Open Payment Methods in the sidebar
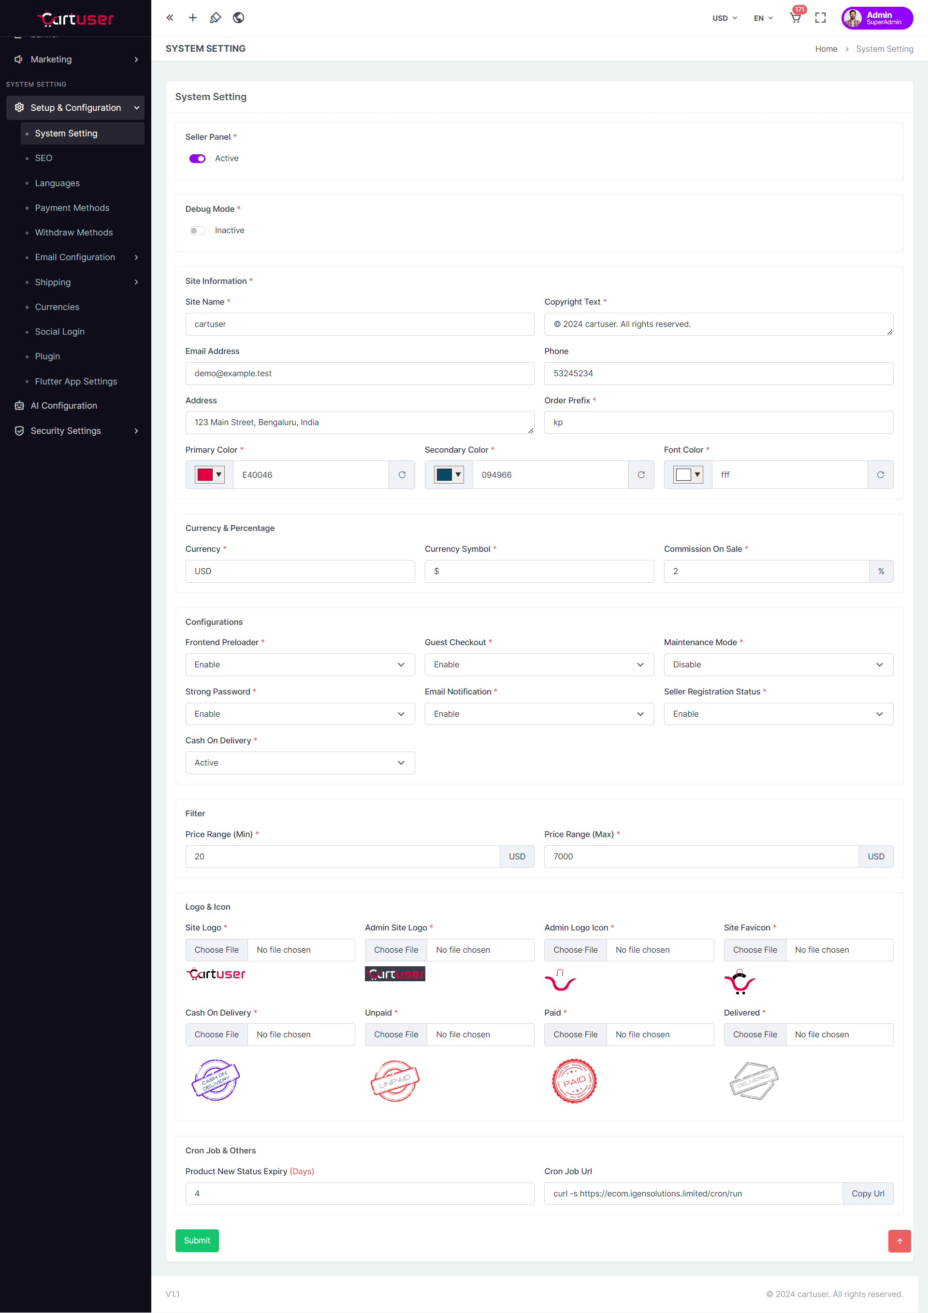This screenshot has width=928, height=1313. click(72, 207)
